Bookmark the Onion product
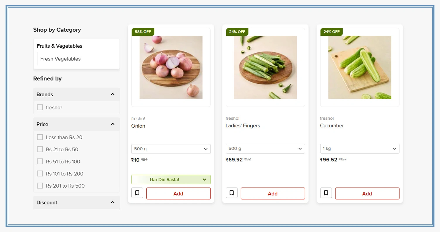 click(x=137, y=193)
